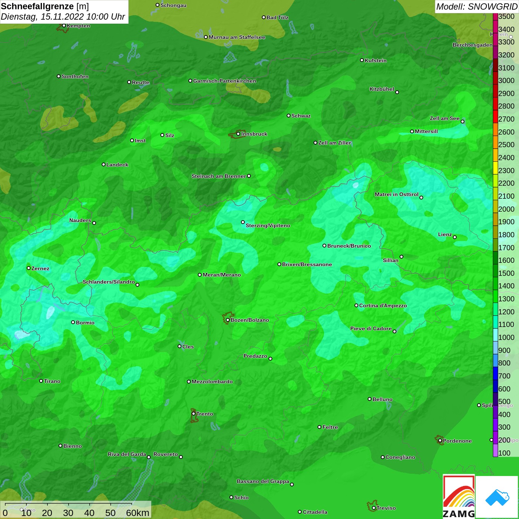519x519 pixels.
Task: Click the Predazzo label
Action: pos(255,356)
